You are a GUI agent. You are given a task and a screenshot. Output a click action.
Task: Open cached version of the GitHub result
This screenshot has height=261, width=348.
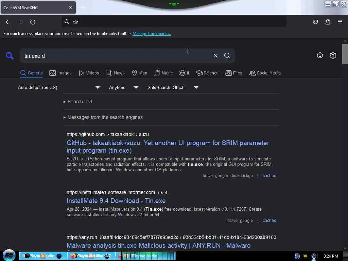[x=269, y=176]
